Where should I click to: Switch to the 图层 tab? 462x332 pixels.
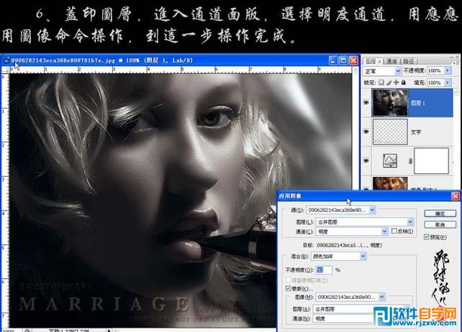371,61
